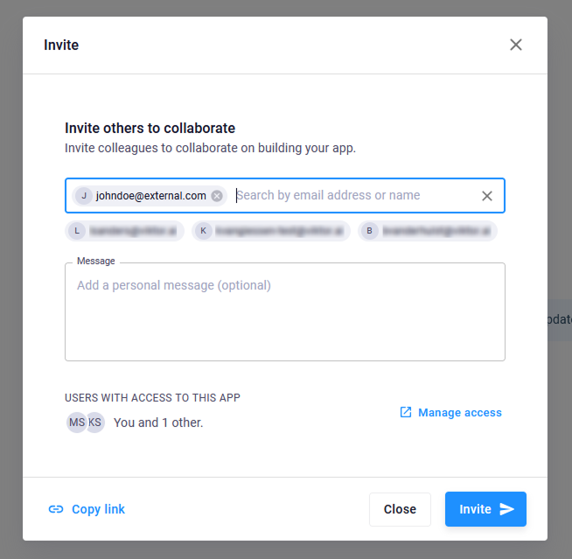The width and height of the screenshot is (572, 559).
Task: Click the J avatar in email chip
Action: [x=84, y=196]
